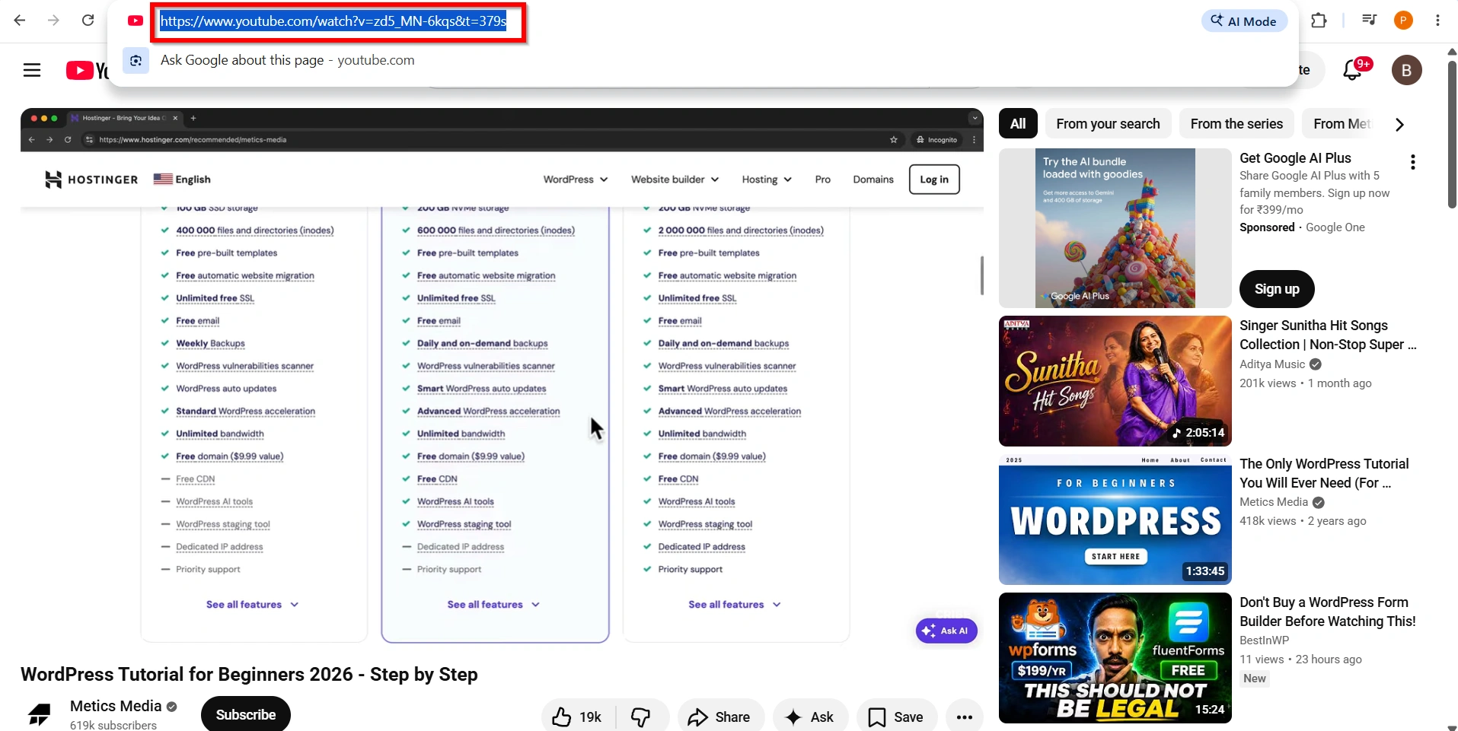Click video title WordPress Tutorial for Beginners 2026
This screenshot has height=731, width=1458.
249,675
